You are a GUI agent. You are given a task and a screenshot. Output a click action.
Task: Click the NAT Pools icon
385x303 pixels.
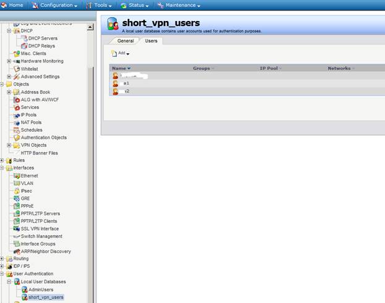click(x=17, y=122)
